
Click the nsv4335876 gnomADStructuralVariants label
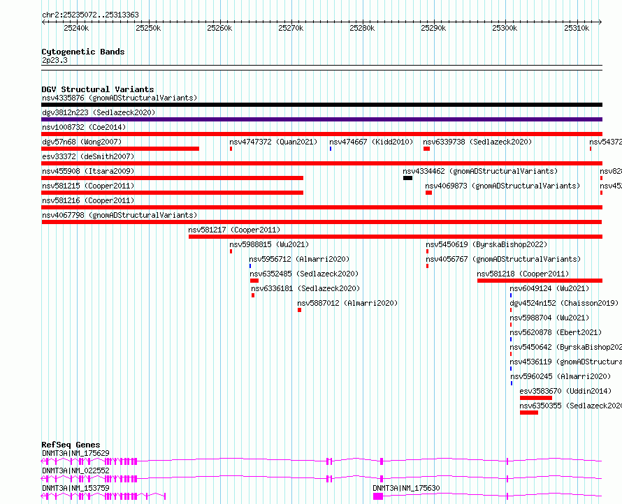(x=120, y=98)
